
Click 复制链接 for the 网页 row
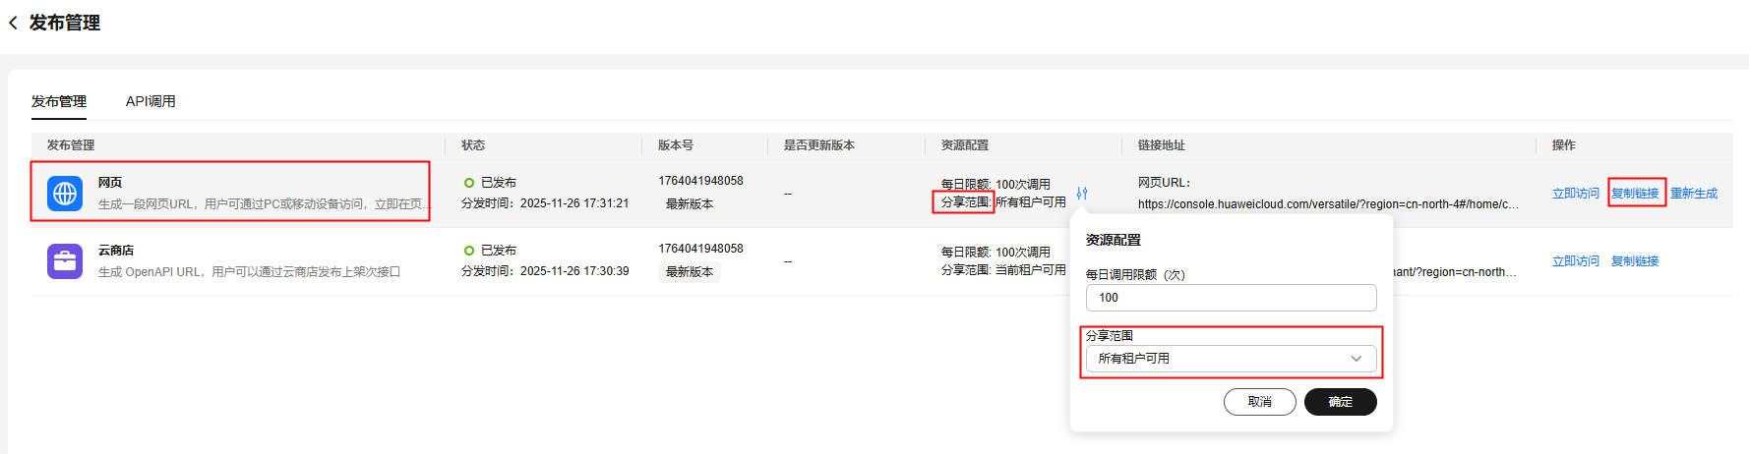pos(1635,194)
